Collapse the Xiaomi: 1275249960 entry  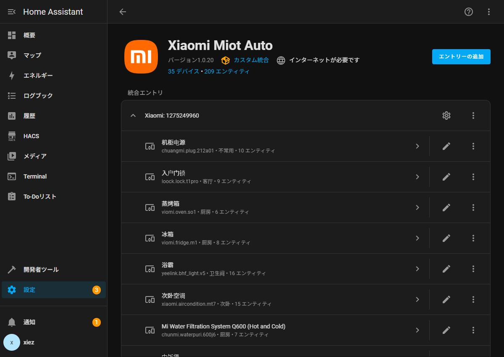pos(133,115)
